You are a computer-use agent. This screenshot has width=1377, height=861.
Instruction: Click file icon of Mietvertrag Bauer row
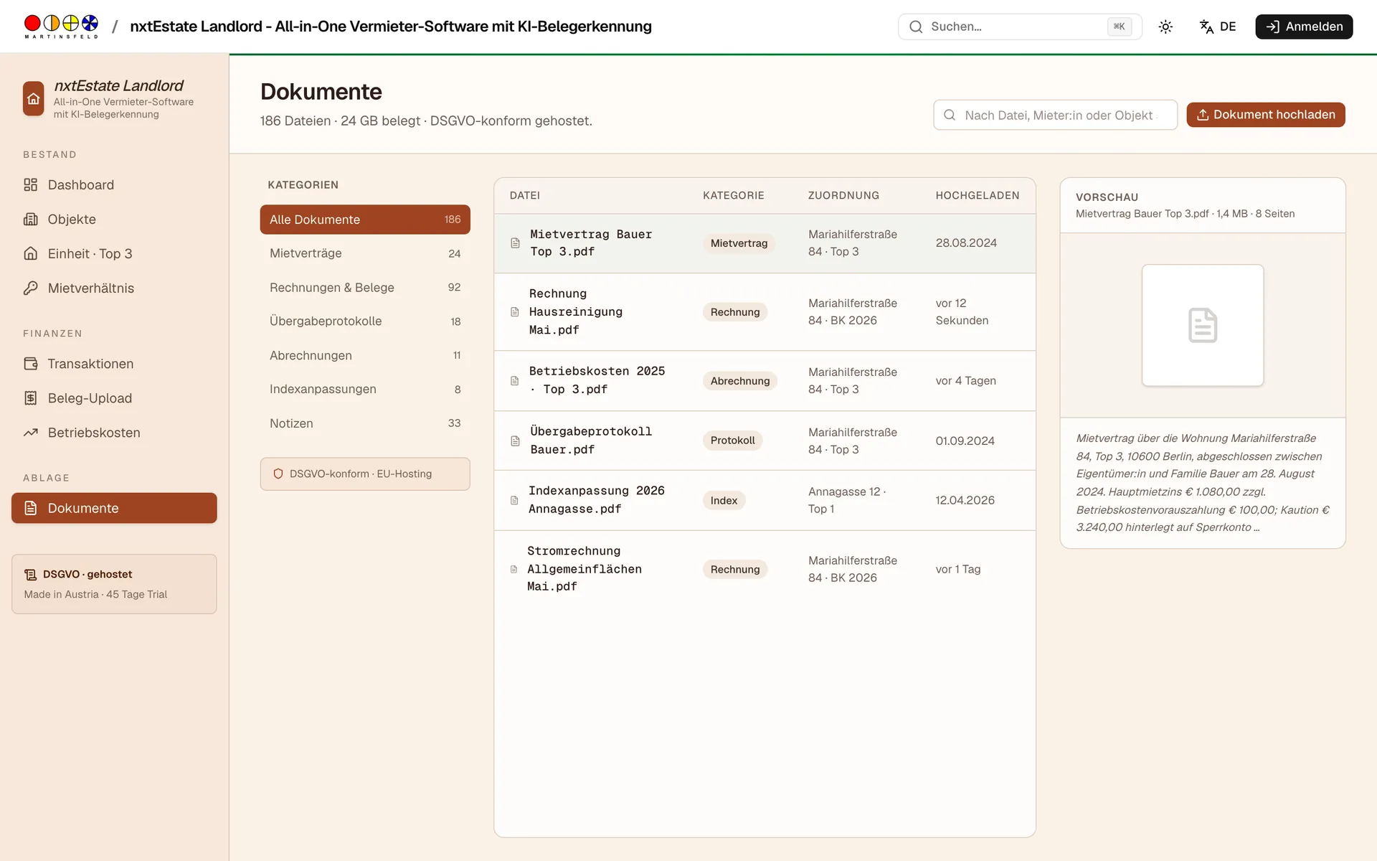tap(515, 243)
